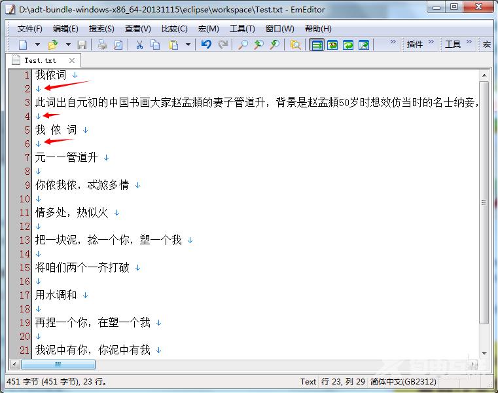
Task: Open Print Preview icon
Action: pos(118,45)
